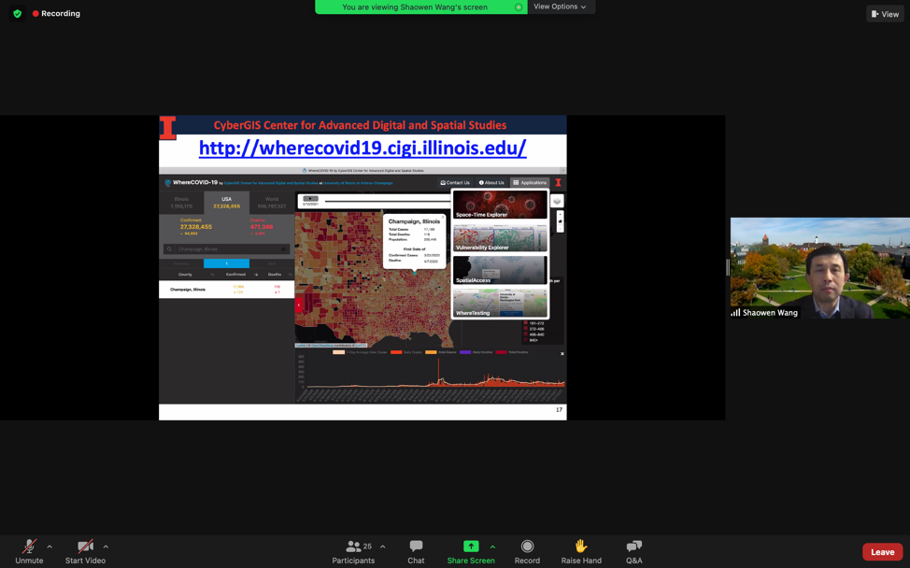The height and width of the screenshot is (568, 910).
Task: Toggle the Total Cases legend swatch
Action: [431, 352]
